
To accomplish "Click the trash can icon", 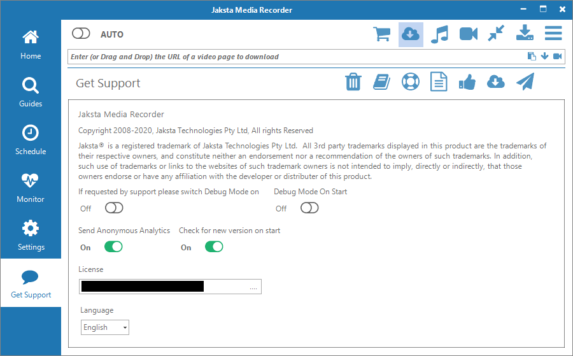I will pos(353,82).
